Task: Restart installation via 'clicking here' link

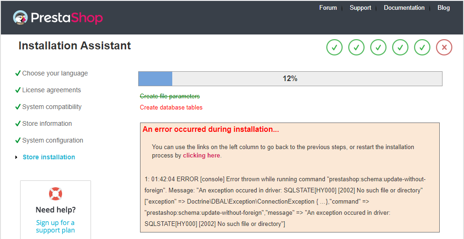Action: [x=202, y=156]
